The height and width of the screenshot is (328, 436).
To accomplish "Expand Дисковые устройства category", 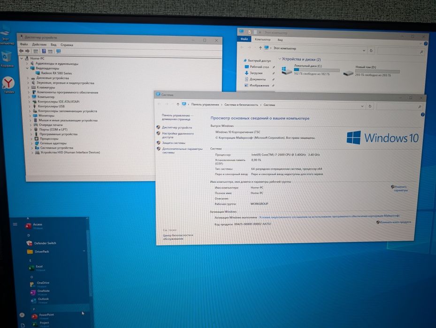I will 28,78.
